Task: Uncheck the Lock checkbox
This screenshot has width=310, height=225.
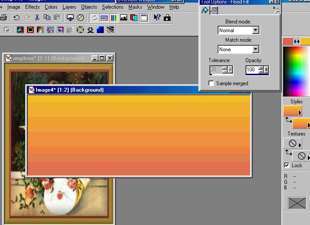Action: (x=287, y=165)
